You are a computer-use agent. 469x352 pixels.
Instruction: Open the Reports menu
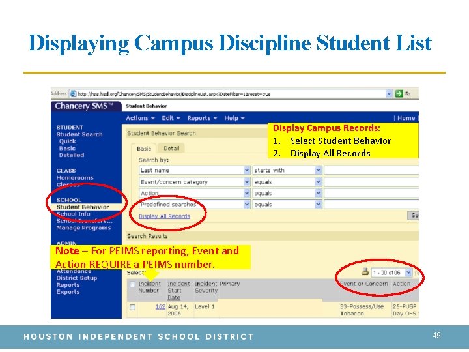click(x=202, y=118)
